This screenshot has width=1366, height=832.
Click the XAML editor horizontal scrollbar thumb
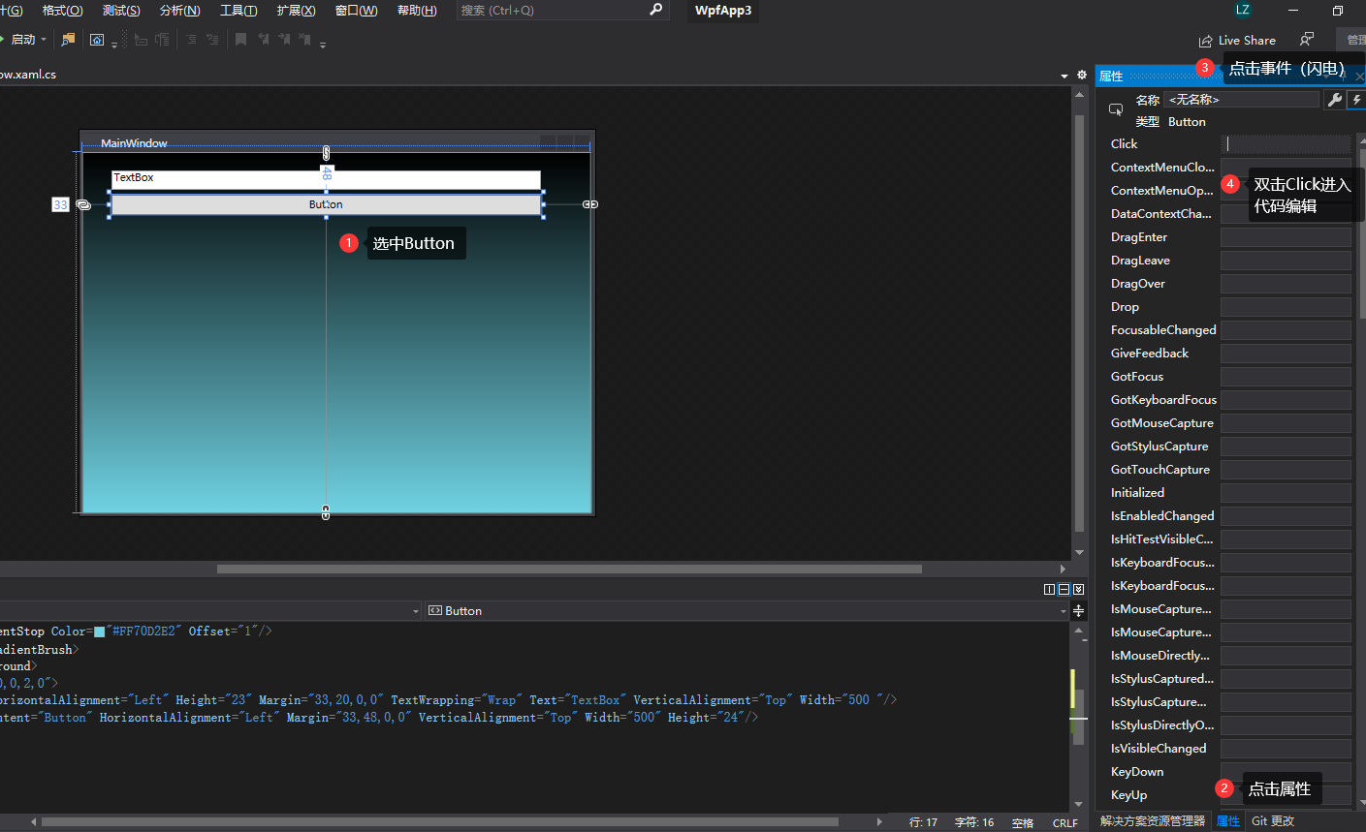coord(440,822)
